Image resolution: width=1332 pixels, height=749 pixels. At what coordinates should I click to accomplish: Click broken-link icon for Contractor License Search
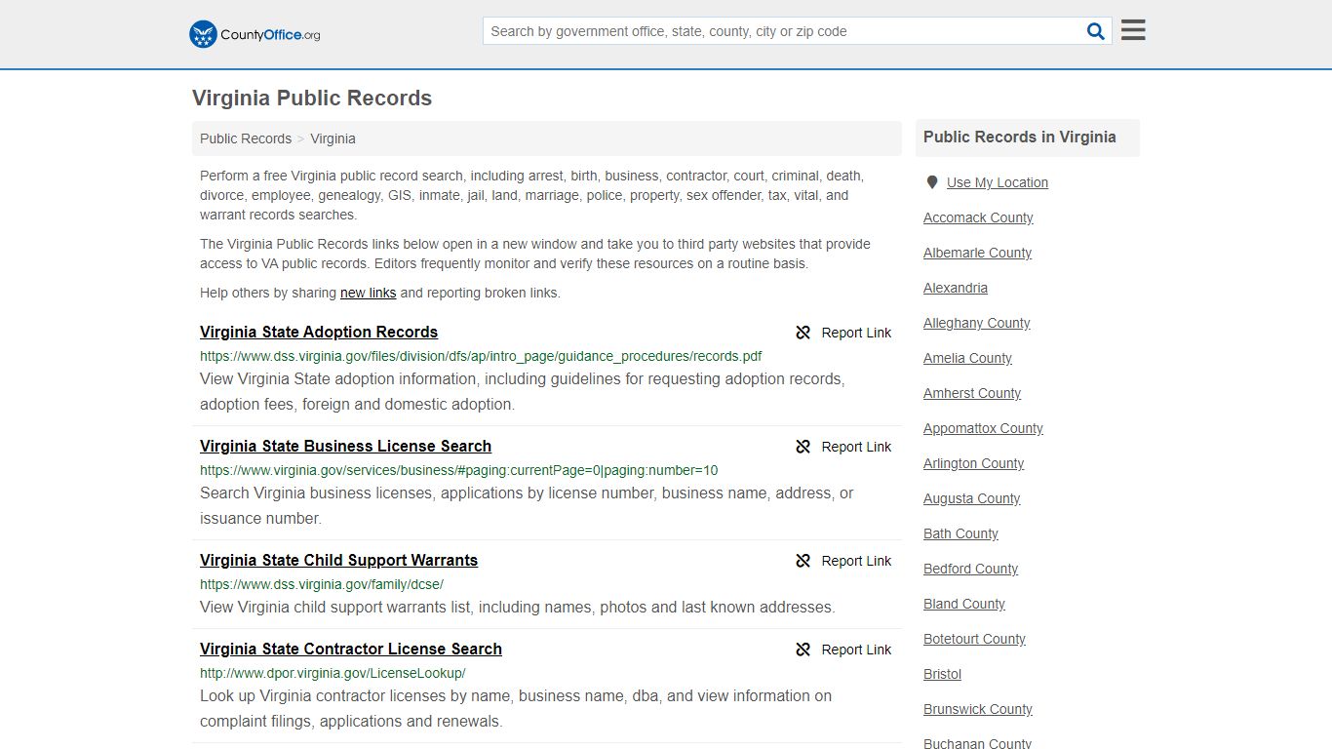point(803,650)
